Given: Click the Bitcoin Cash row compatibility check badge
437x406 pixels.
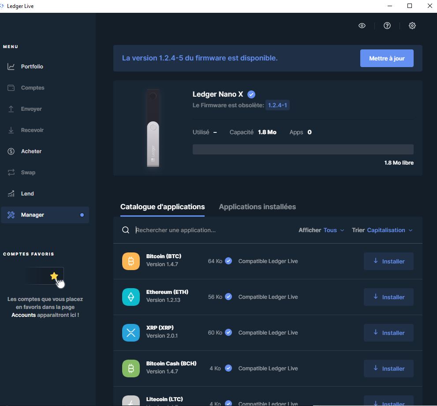Looking at the screenshot, I should 228,368.
